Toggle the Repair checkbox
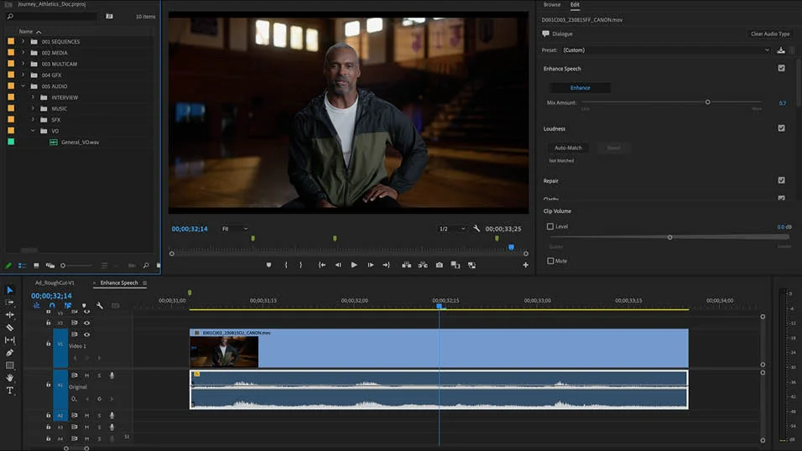The image size is (802, 451). tap(782, 180)
